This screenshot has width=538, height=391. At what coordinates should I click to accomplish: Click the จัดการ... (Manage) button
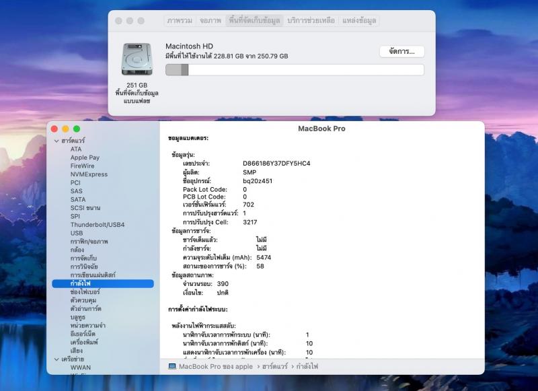pyautogui.click(x=401, y=52)
